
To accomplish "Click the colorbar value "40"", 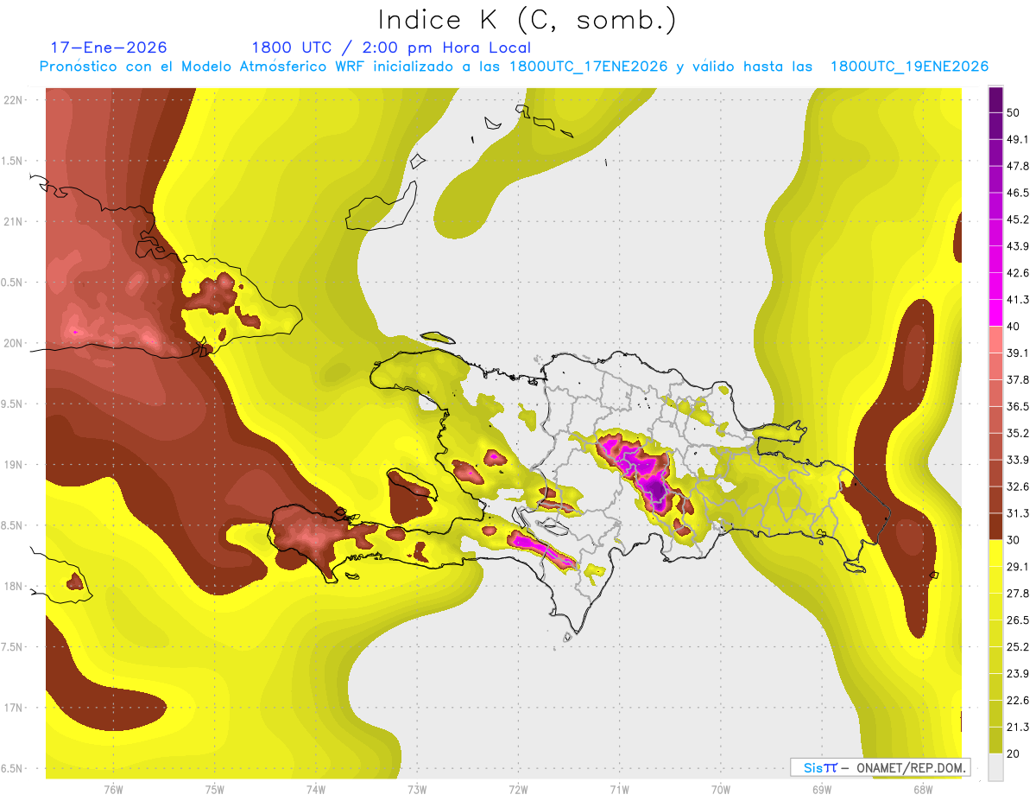I will pos(1014,327).
